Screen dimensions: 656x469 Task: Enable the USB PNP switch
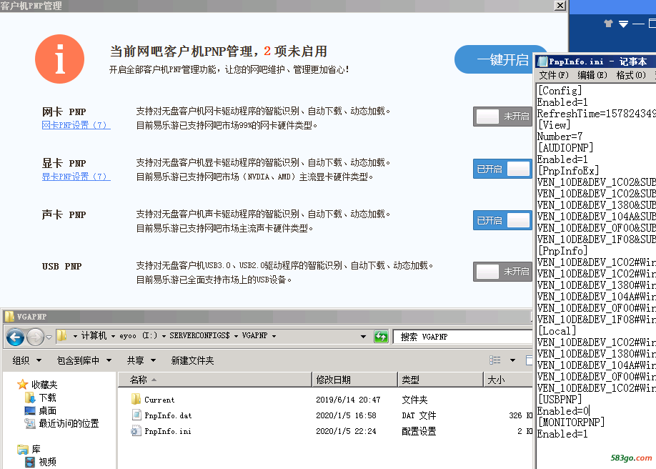pyautogui.click(x=502, y=272)
